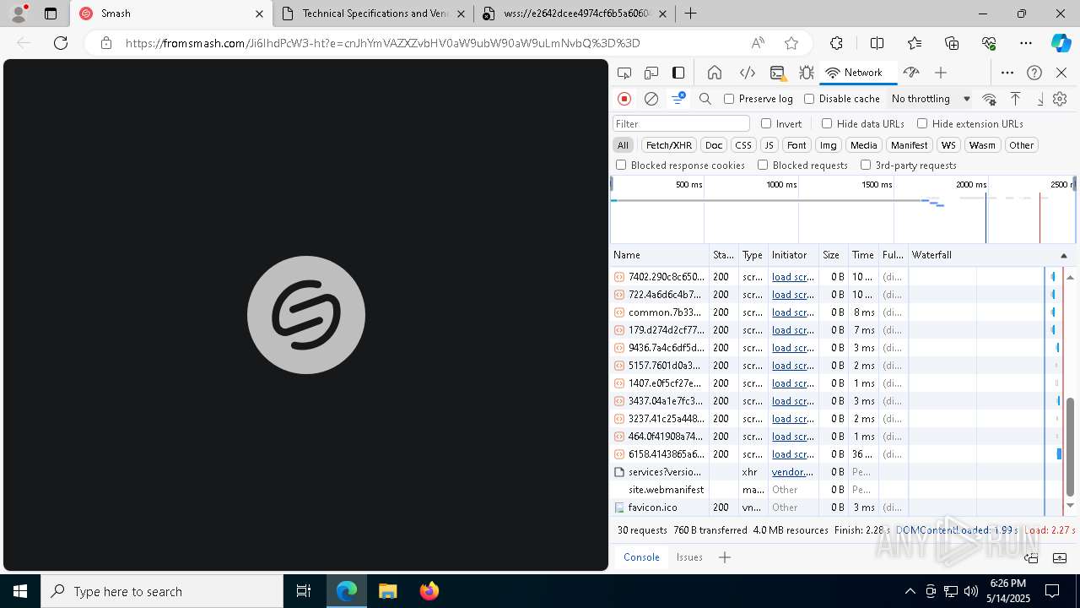The width and height of the screenshot is (1080, 608).
Task: Open Split screen icon
Action: (x=877, y=43)
